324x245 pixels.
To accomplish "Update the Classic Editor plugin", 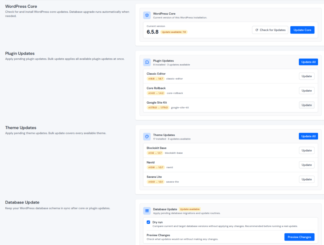I will tap(307, 76).
